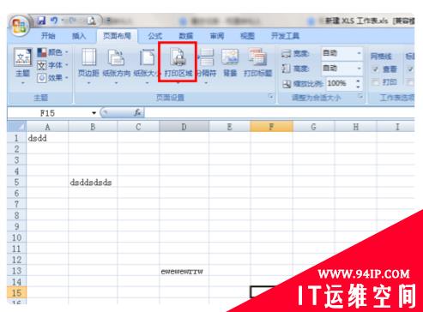The height and width of the screenshot is (312, 423).
Task: Expand the Height (高度) dropdown
Action: point(359,69)
